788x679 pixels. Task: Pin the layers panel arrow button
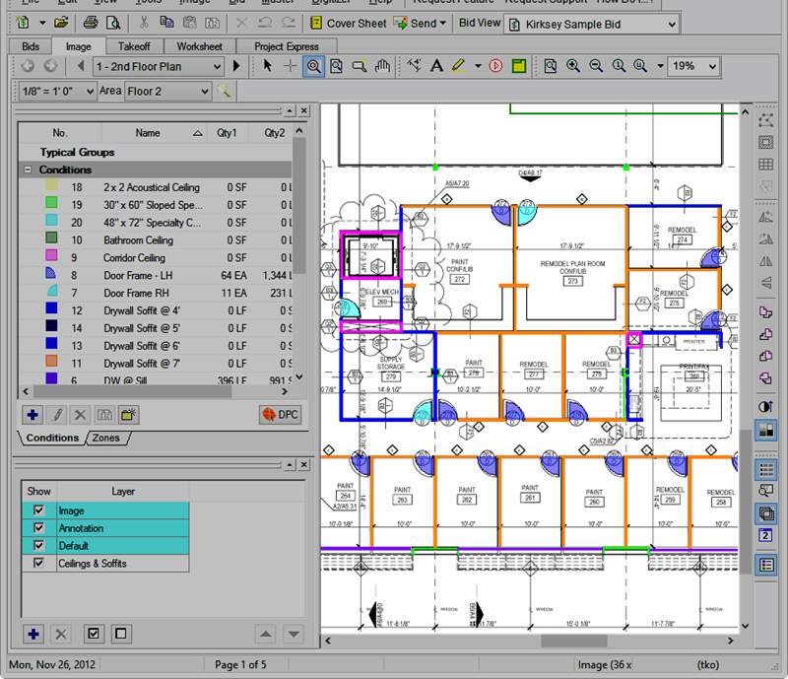[x=290, y=464]
